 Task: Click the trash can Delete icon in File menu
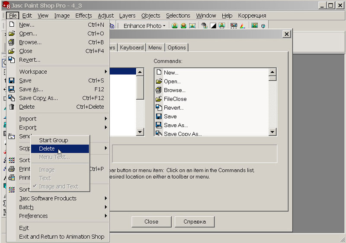[x=12, y=107]
